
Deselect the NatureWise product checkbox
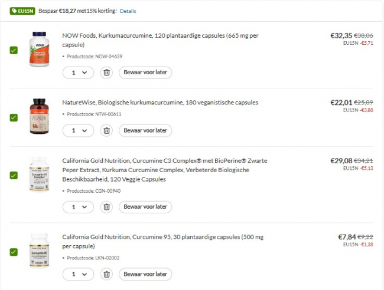(x=14, y=117)
